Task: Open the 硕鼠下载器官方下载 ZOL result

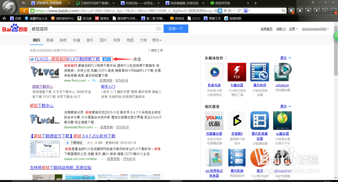Action: [73, 136]
